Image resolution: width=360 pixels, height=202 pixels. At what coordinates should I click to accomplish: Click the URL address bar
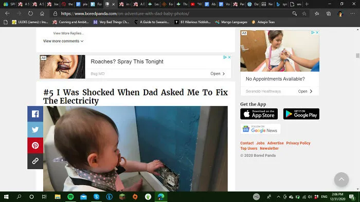[170, 13]
